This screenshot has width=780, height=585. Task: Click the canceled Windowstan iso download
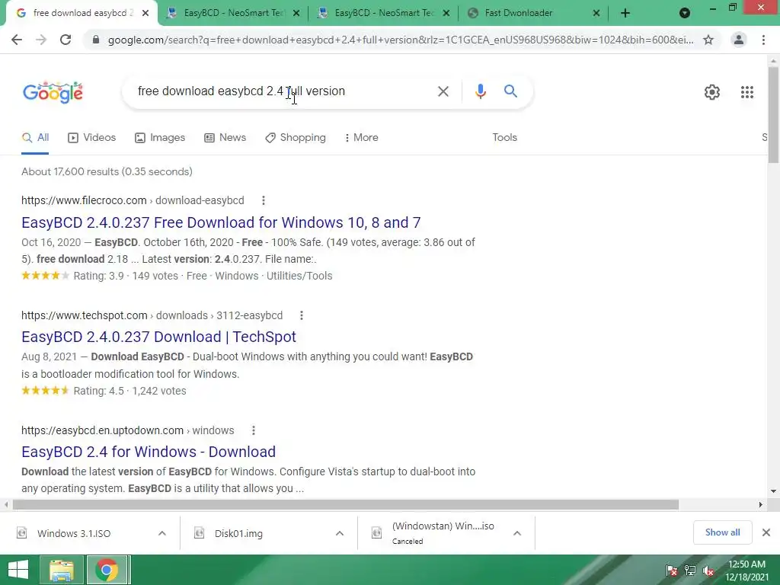(x=443, y=532)
